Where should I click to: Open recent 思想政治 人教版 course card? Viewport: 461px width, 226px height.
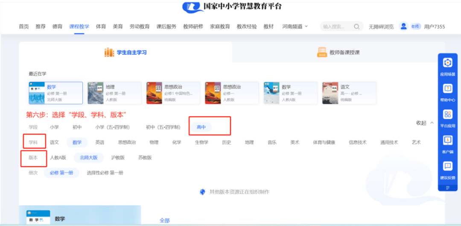232,93
